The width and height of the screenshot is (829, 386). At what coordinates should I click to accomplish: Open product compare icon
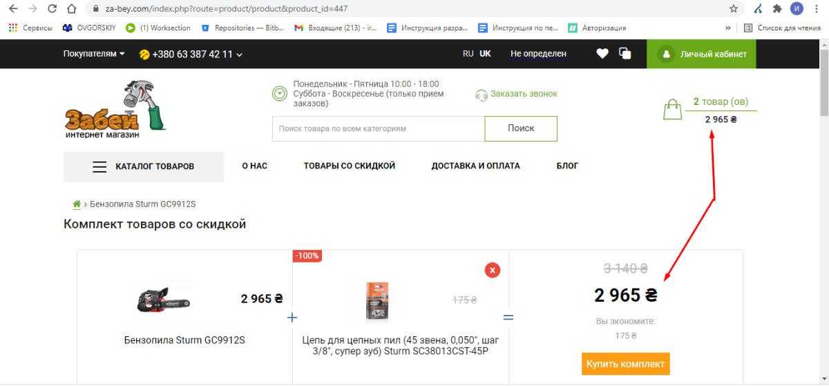(625, 53)
